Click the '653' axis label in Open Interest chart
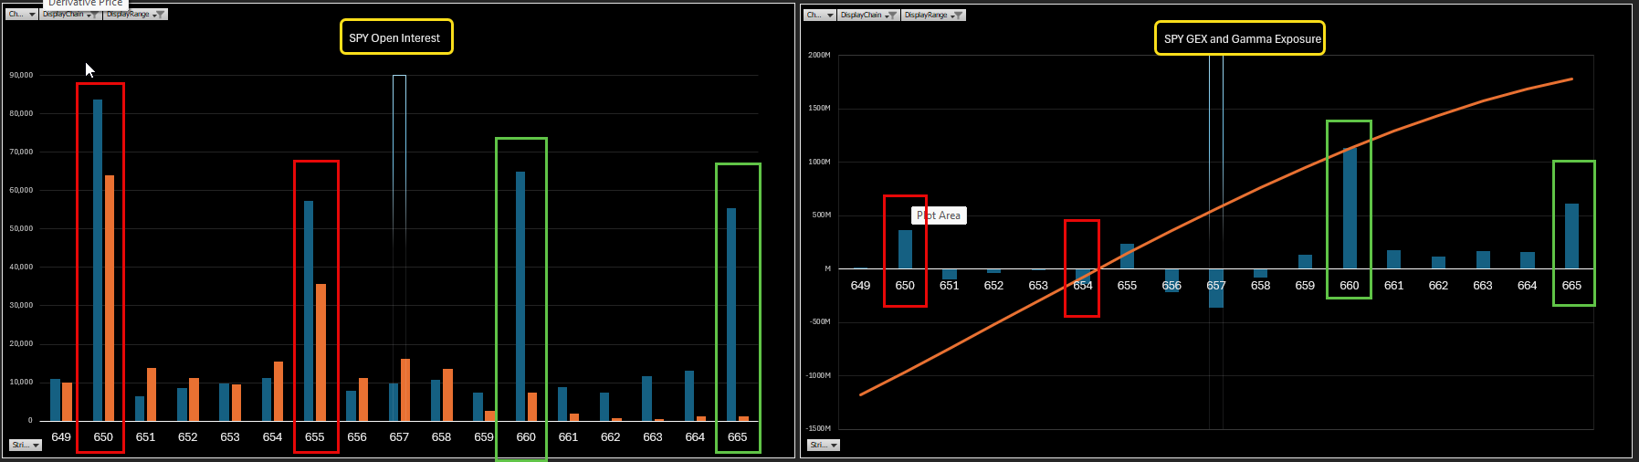The image size is (1639, 462). 230,437
